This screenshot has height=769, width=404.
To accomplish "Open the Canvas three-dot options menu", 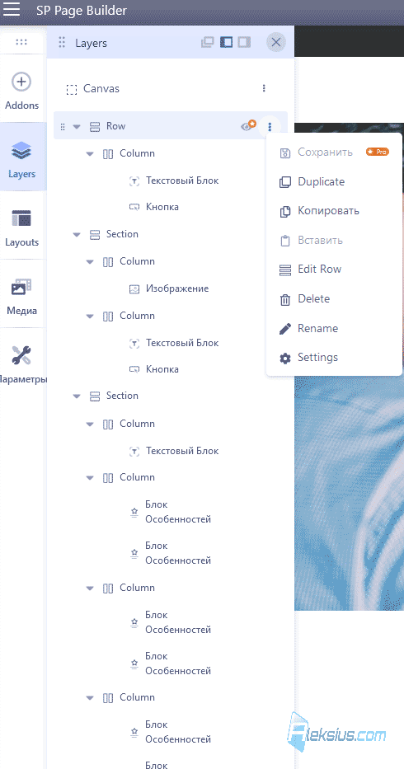I will point(264,88).
